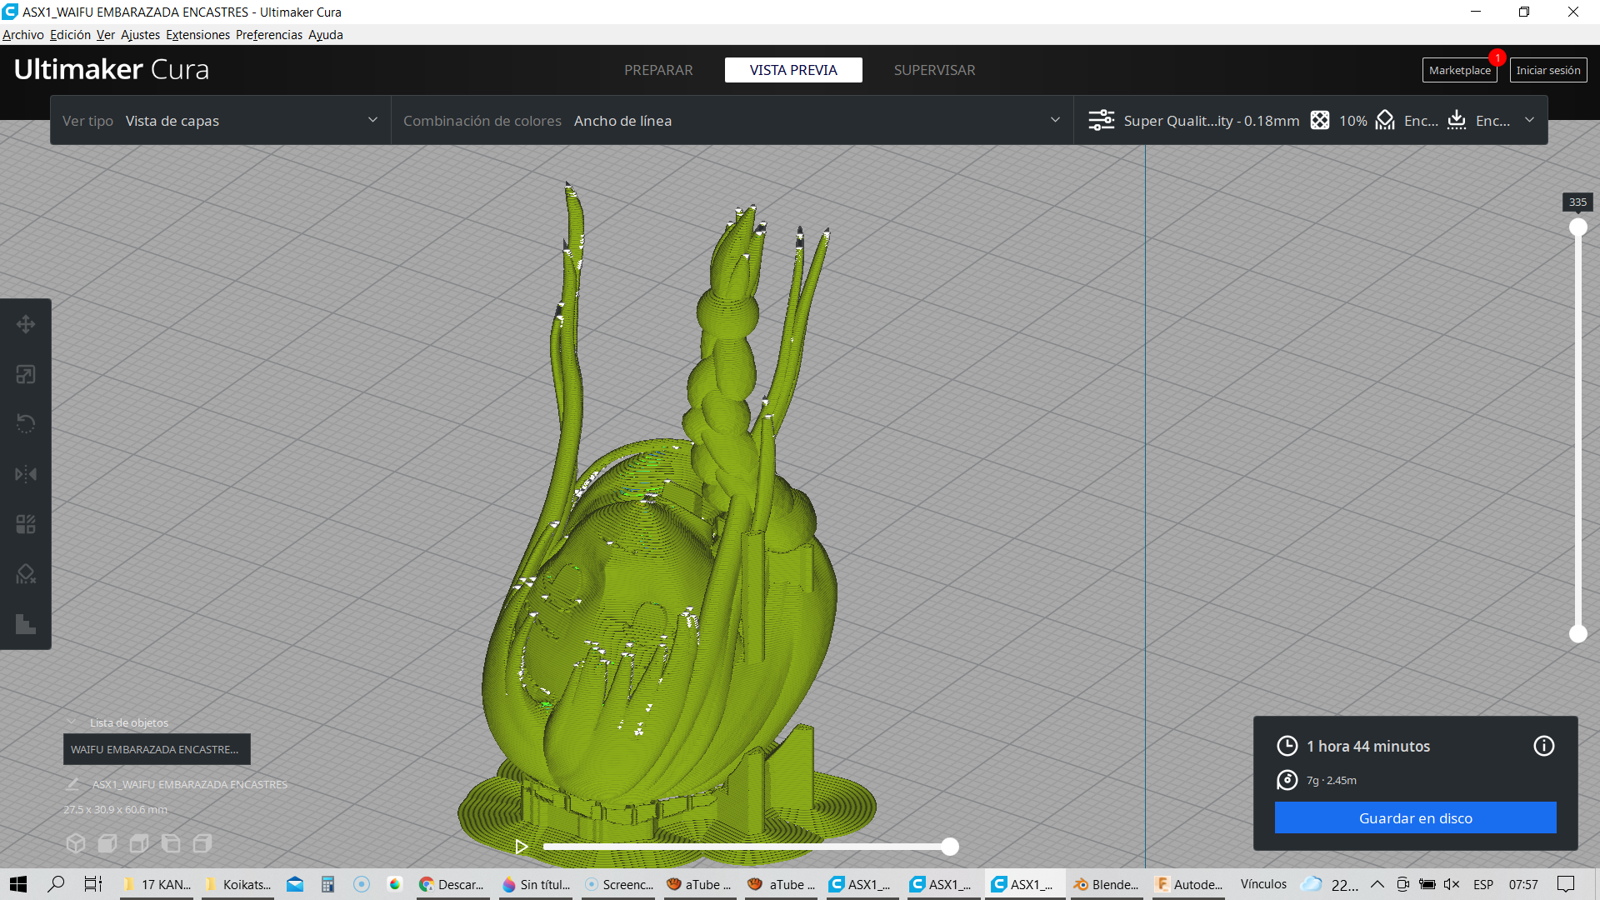Open the Ayuda menu

[326, 35]
